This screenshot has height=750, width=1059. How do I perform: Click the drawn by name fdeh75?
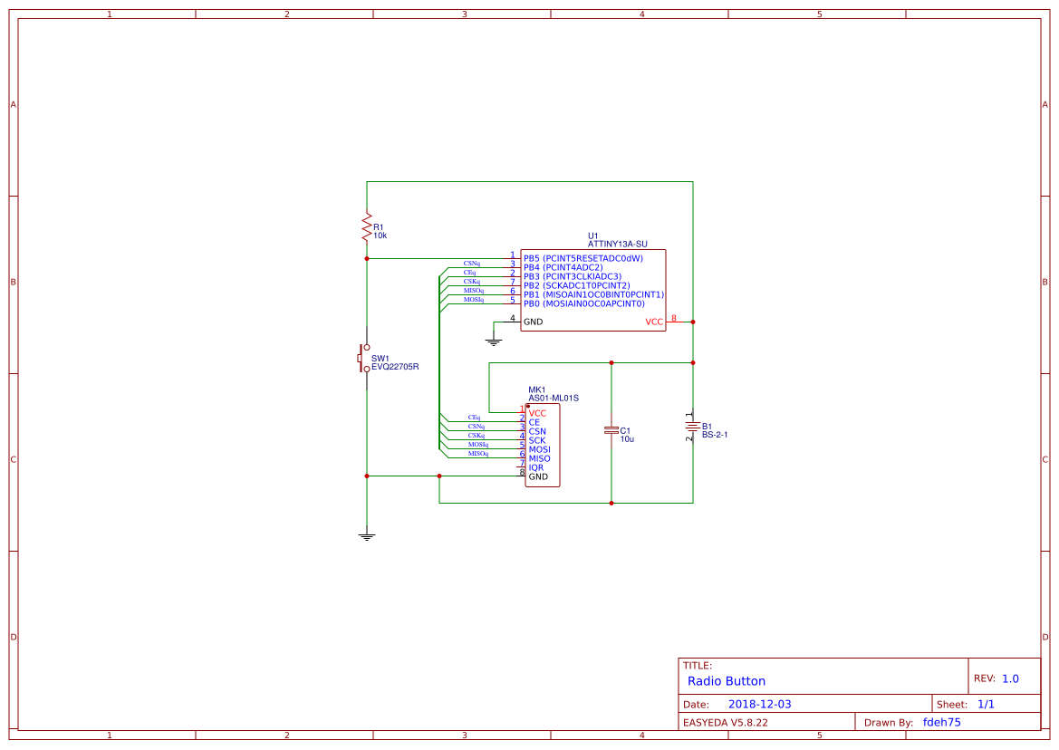(x=941, y=722)
